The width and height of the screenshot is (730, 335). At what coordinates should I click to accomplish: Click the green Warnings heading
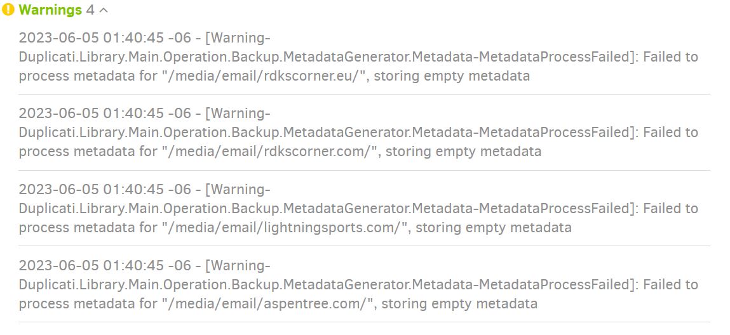(x=50, y=10)
